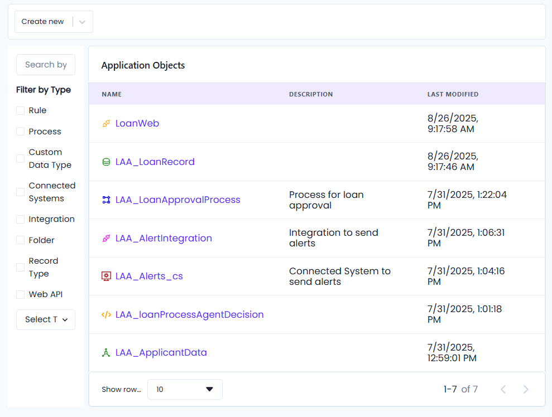Screen dimensions: 552x417
Task: Open the LAA_Alerts_cs link
Action: click(149, 276)
